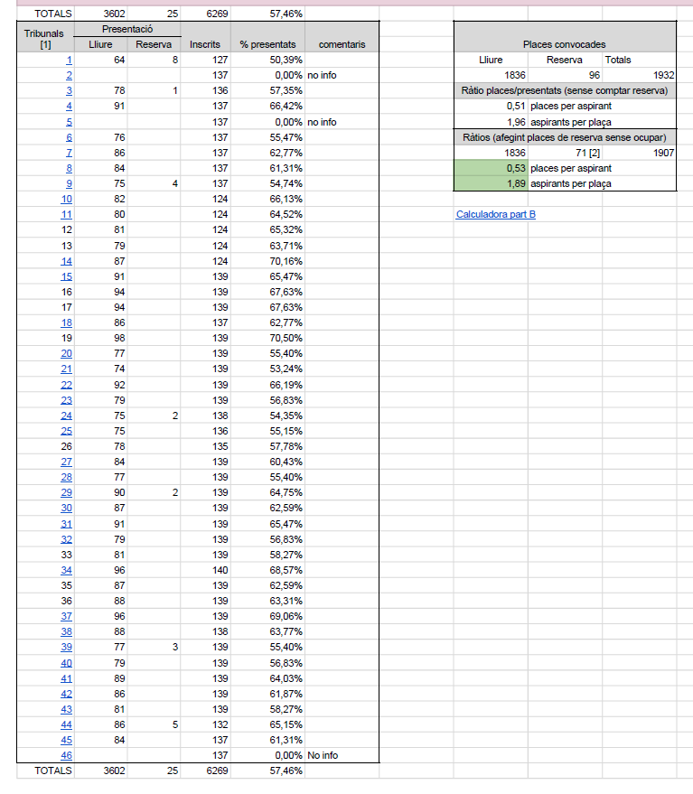Image resolution: width=693 pixels, height=794 pixels.
Task: Open the Calculadora part B link
Action: click(495, 214)
